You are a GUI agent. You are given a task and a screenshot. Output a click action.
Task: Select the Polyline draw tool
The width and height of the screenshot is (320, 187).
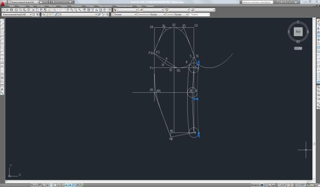(2, 28)
